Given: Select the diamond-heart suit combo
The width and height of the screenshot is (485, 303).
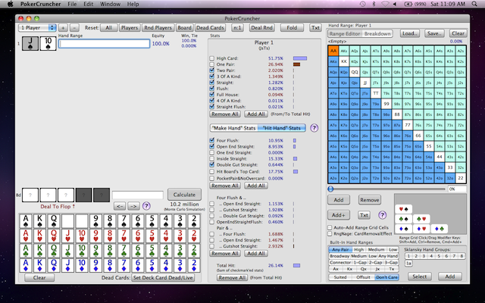Looking at the screenshot, I should (421, 229).
